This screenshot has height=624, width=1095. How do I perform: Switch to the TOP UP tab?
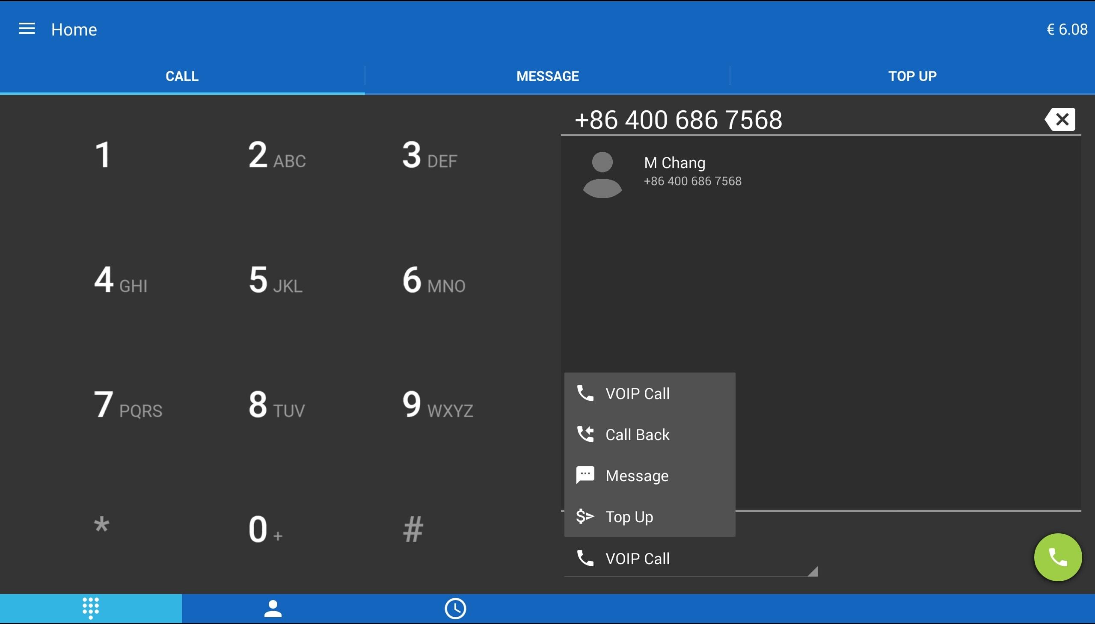point(912,76)
